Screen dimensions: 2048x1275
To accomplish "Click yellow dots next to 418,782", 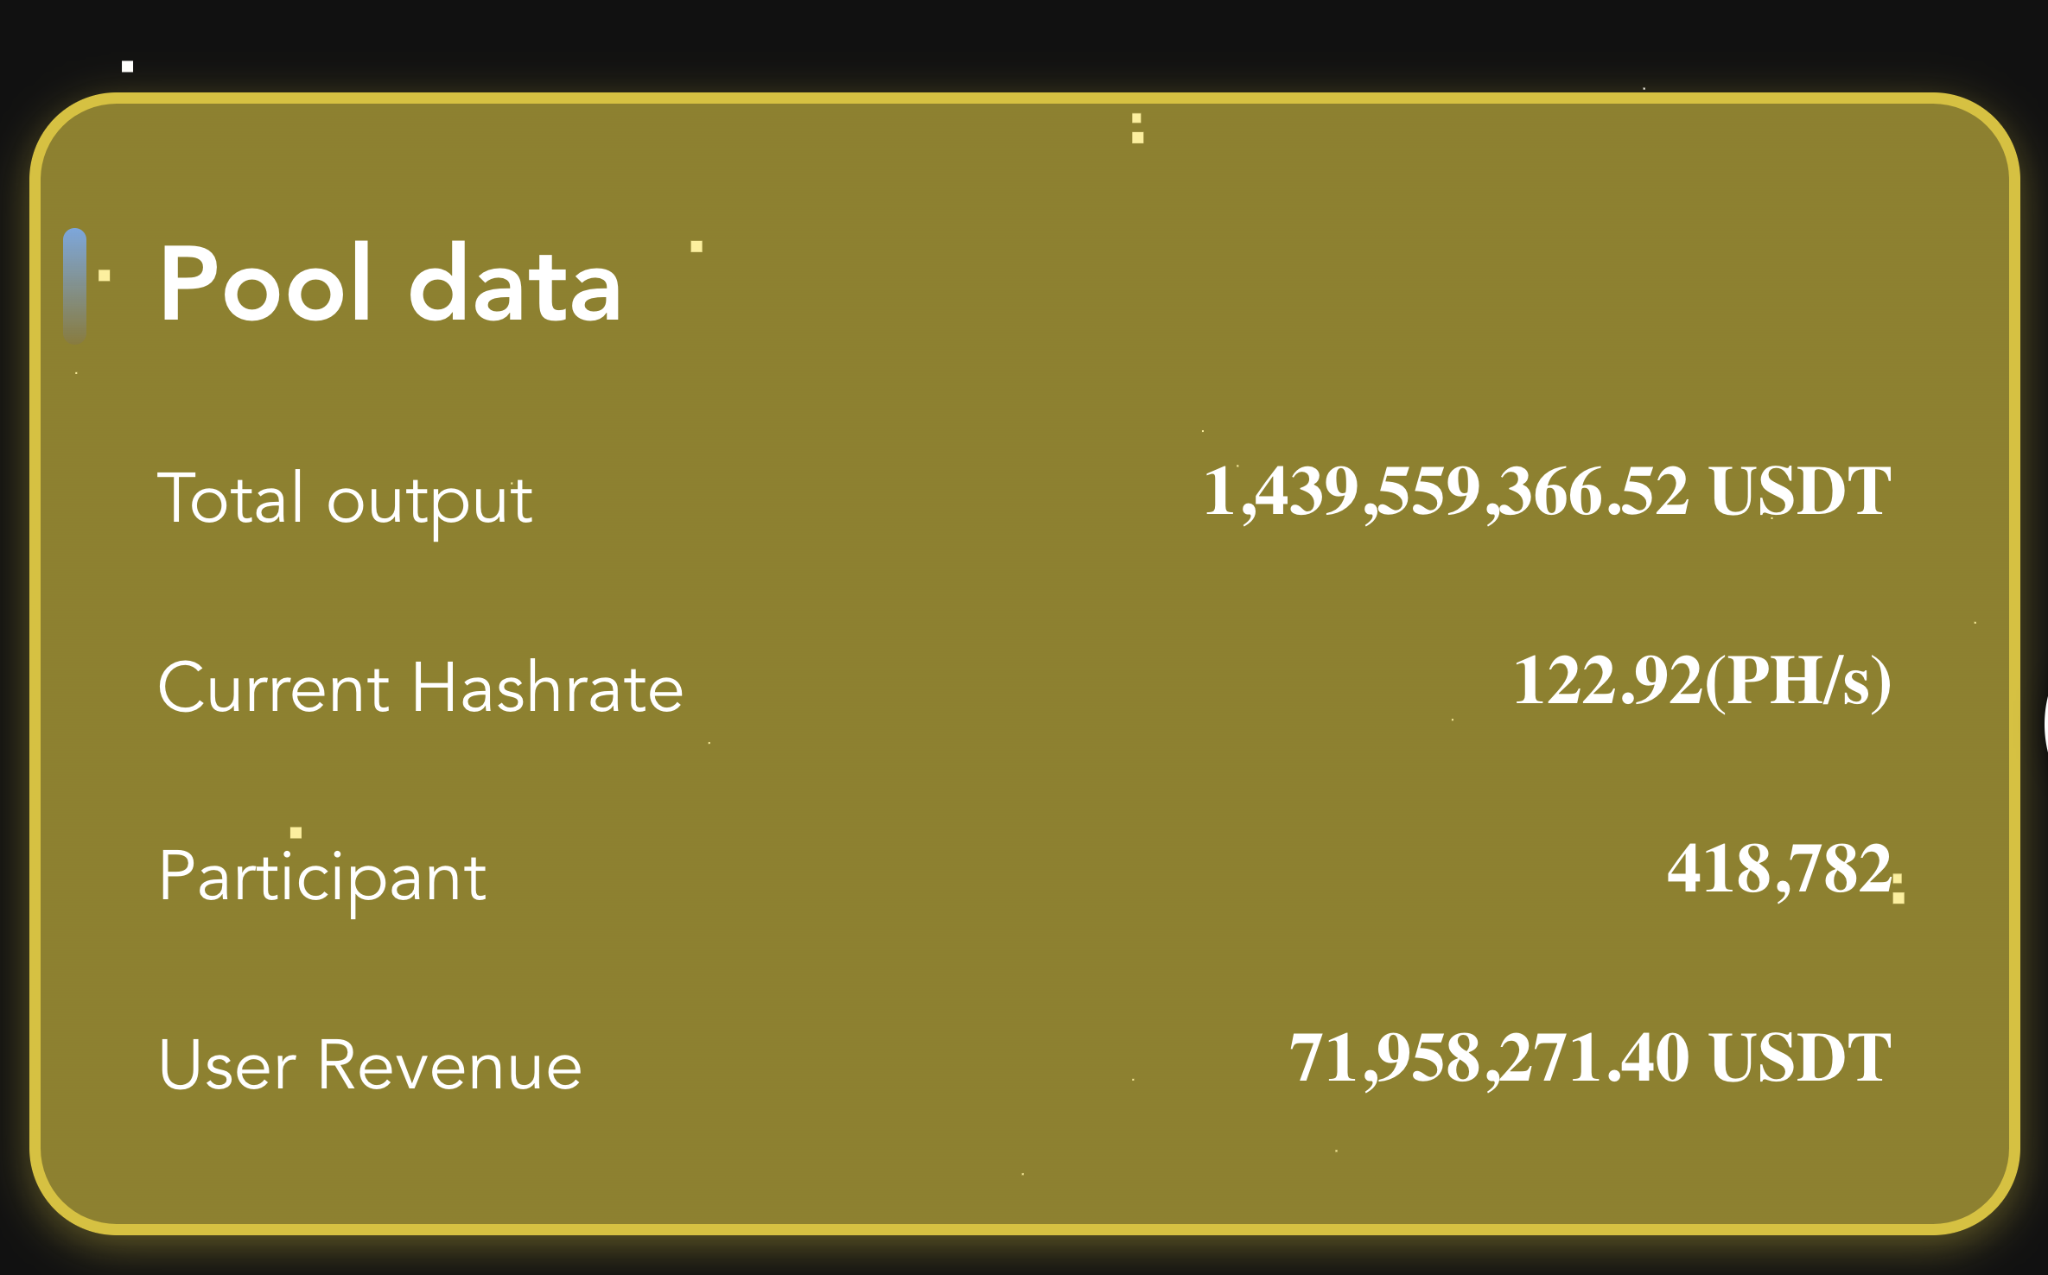I will pos(1899,890).
